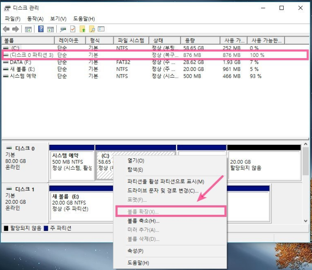This screenshot has height=270, width=312.
Task: Click the magnifier search toolbar icon
Action: coord(92,29)
